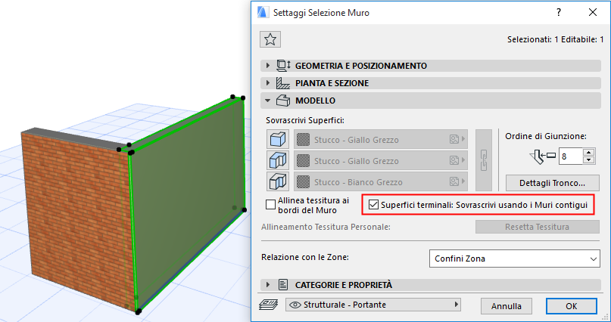Open Strutturale - Portante layer dropdown
Screen dimensions: 611x322
(x=373, y=305)
